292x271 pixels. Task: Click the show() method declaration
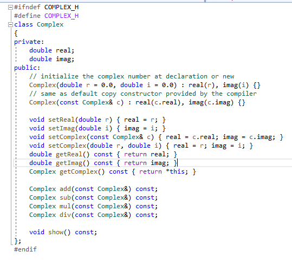[63, 232]
